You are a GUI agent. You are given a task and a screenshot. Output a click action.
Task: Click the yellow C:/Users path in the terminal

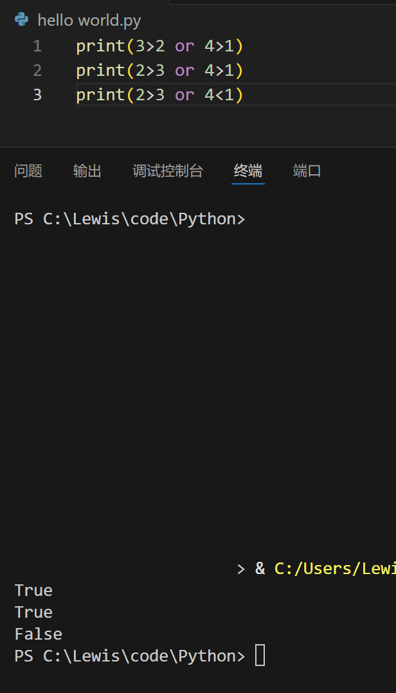[x=334, y=569]
